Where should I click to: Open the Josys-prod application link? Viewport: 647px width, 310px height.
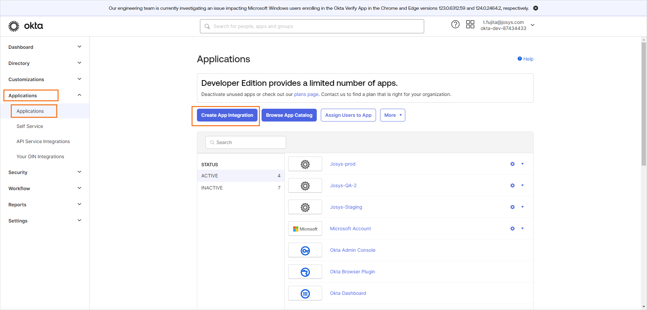(343, 164)
